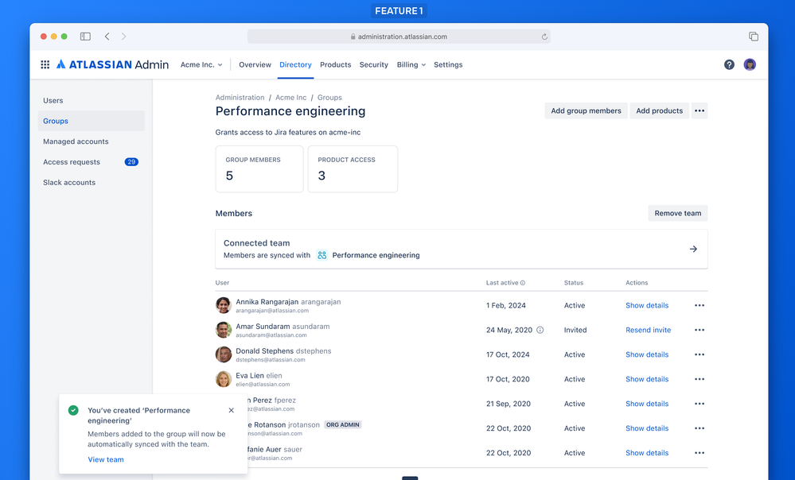Click the Product Access count card

click(x=353, y=169)
